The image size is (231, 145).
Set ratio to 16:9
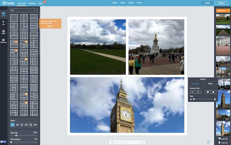tap(35, 125)
